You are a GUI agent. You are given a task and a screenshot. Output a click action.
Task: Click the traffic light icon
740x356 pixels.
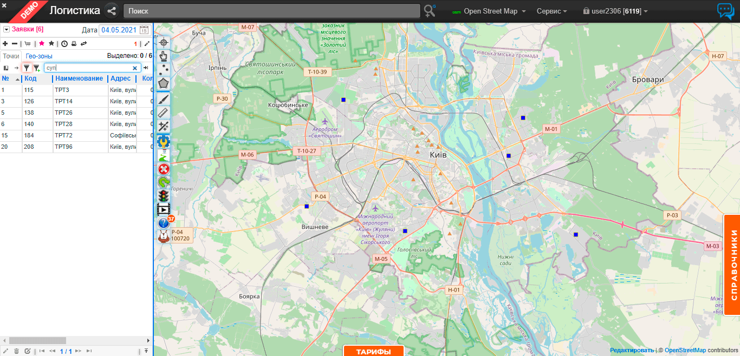pyautogui.click(x=164, y=195)
